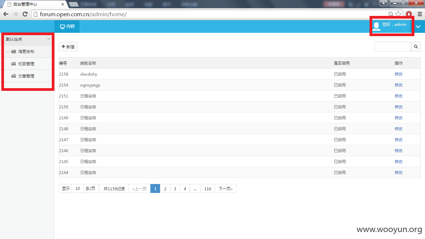This screenshot has width=425, height=239.
Task: Click the red extension icon in toolbar
Action: click(x=409, y=14)
